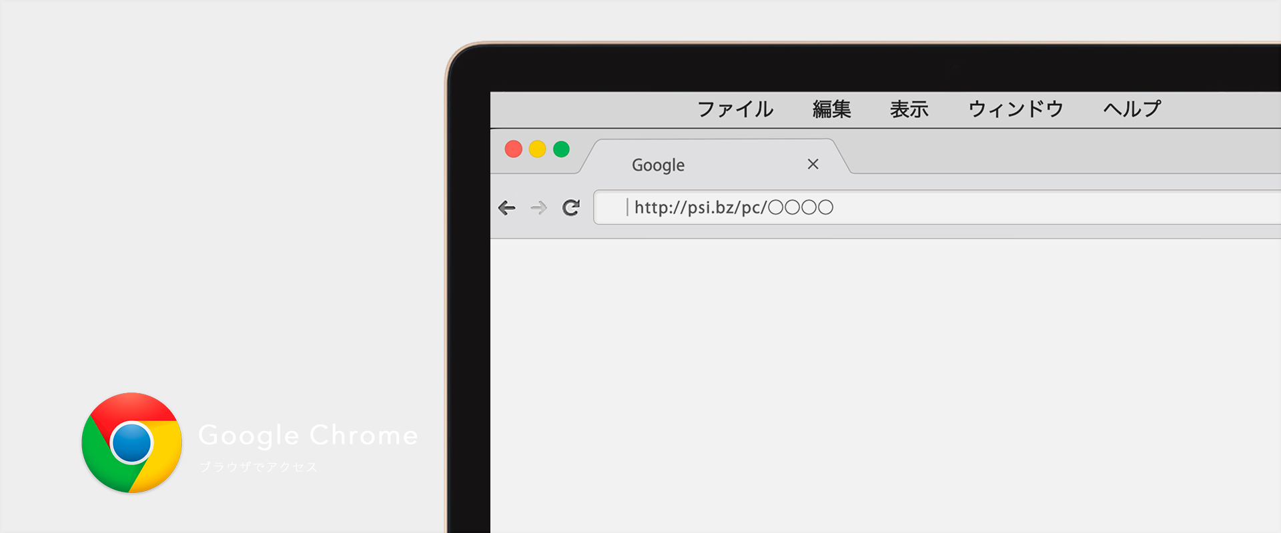The width and height of the screenshot is (1281, 533).
Task: Close the Google tab
Action: click(813, 164)
